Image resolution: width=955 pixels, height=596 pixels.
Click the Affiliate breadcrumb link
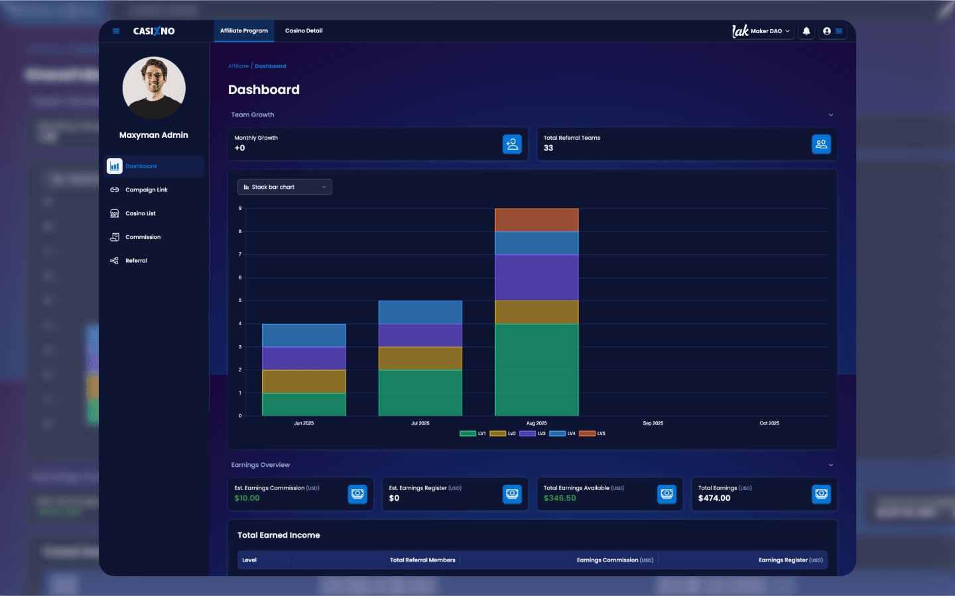click(238, 66)
